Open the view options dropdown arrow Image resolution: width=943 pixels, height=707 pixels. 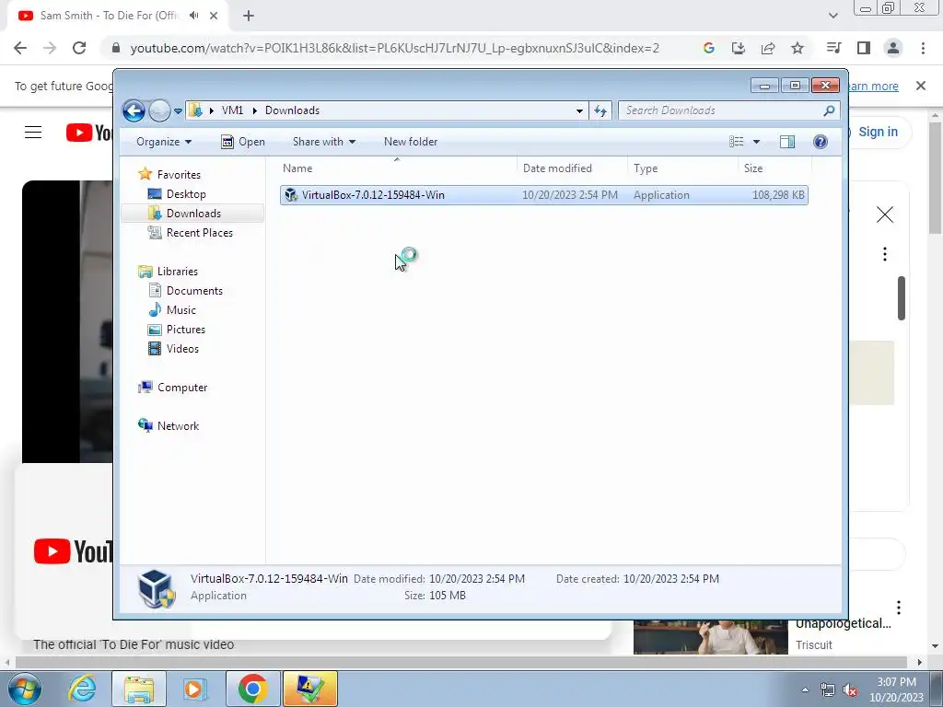pos(757,142)
